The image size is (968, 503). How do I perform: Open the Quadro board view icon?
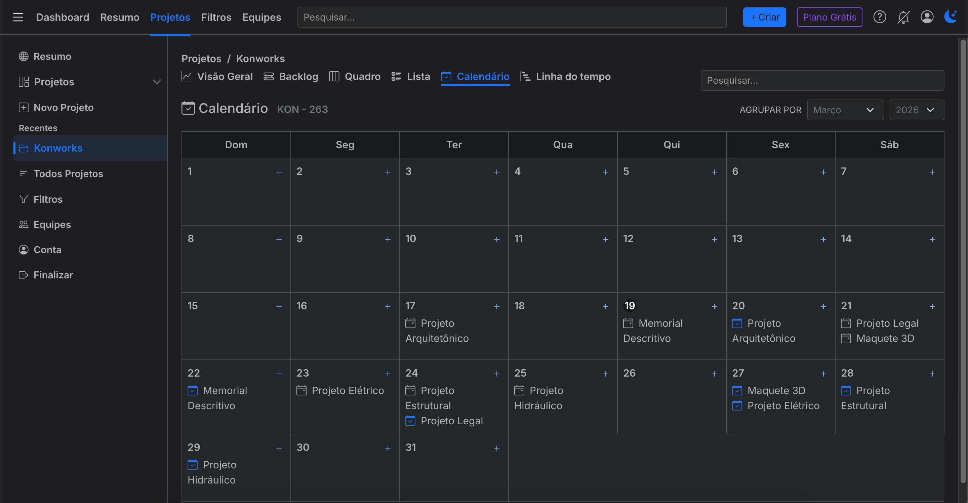(334, 76)
